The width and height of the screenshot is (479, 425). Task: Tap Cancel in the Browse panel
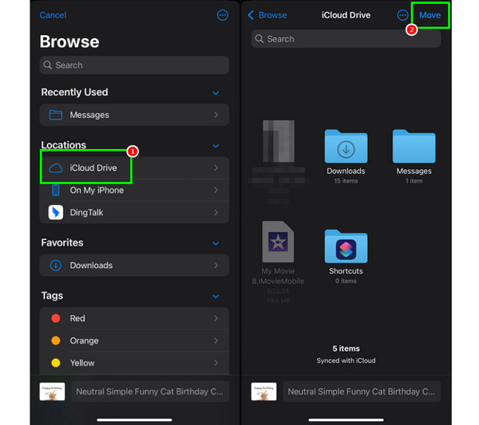(x=53, y=15)
